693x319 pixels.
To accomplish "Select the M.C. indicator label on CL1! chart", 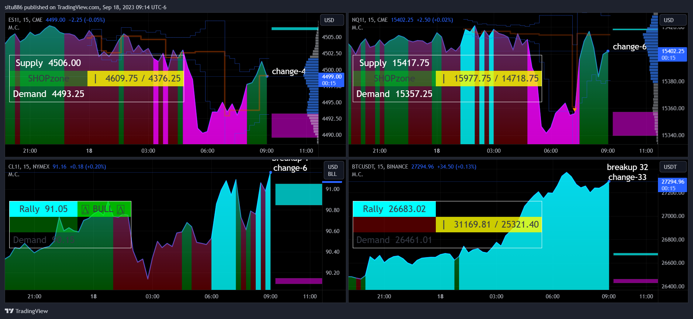I will point(14,174).
